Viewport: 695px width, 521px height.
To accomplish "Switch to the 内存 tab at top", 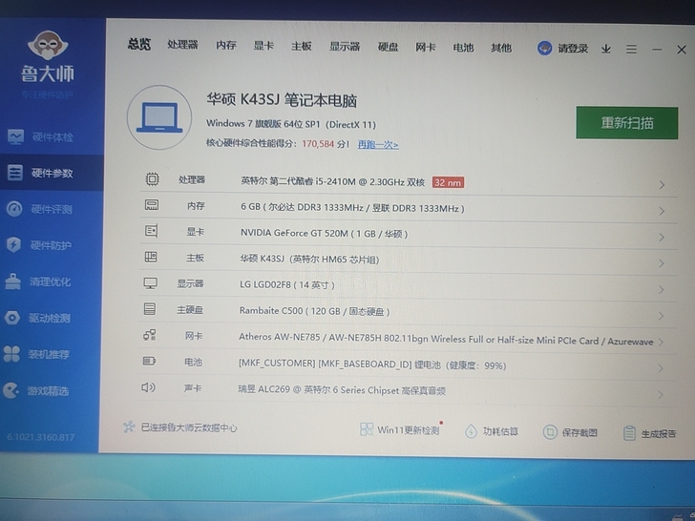I will 226,45.
